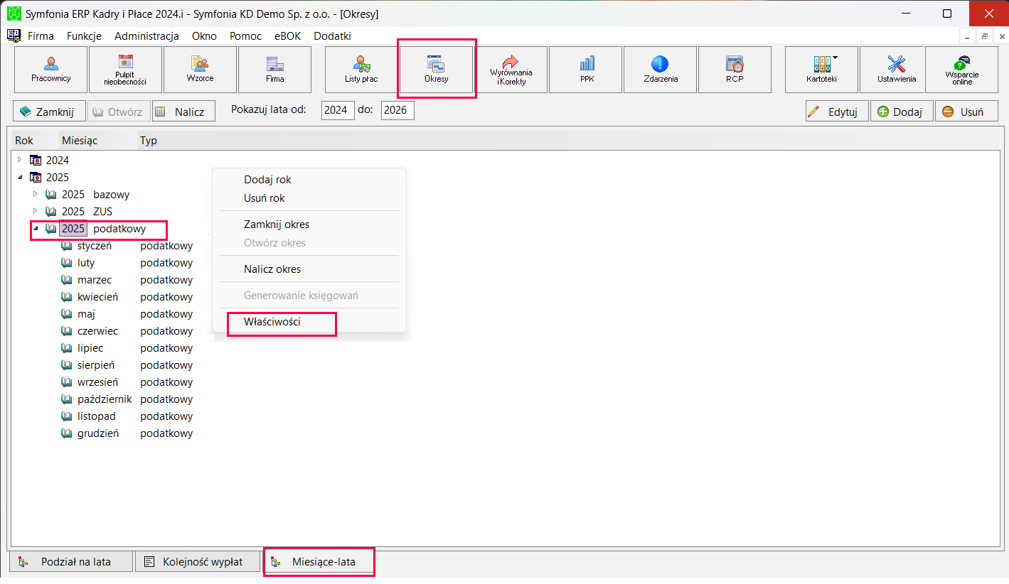Image resolution: width=1009 pixels, height=584 pixels.
Task: Click book icon next to marzec
Action: tap(67, 280)
